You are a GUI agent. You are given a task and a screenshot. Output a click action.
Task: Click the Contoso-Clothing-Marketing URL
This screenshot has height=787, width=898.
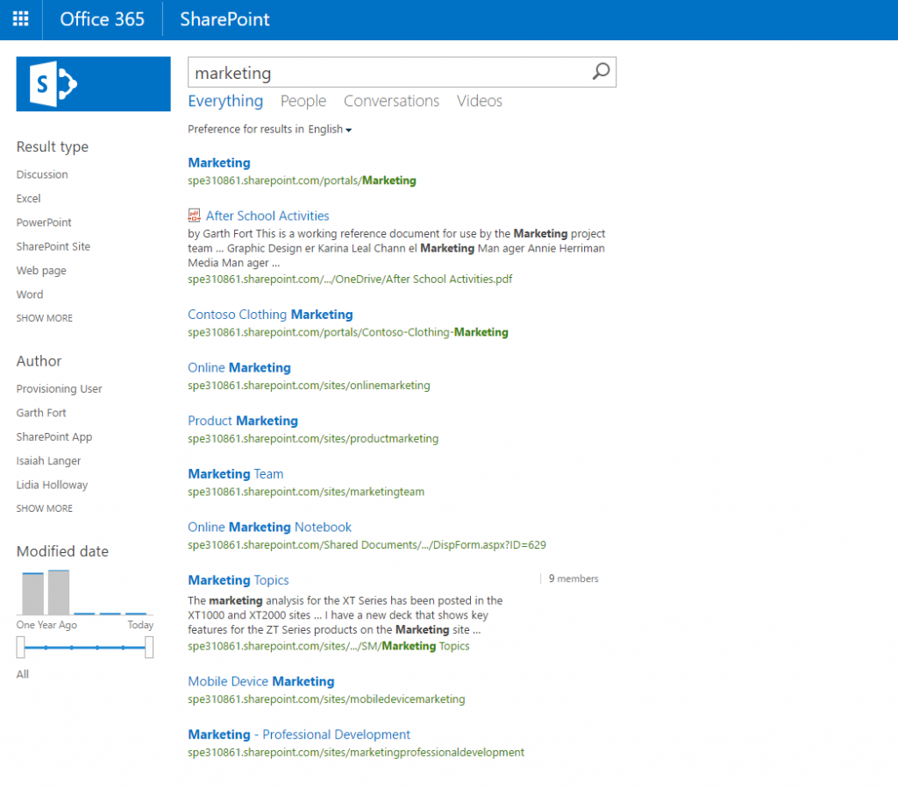tap(347, 332)
